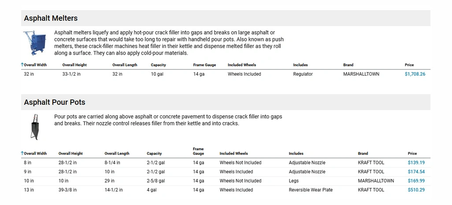Sort melters table by Overall Height header

[x=74, y=65]
